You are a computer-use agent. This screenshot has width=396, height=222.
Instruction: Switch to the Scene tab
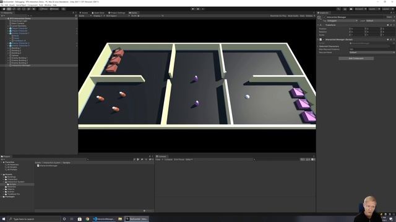coord(84,12)
